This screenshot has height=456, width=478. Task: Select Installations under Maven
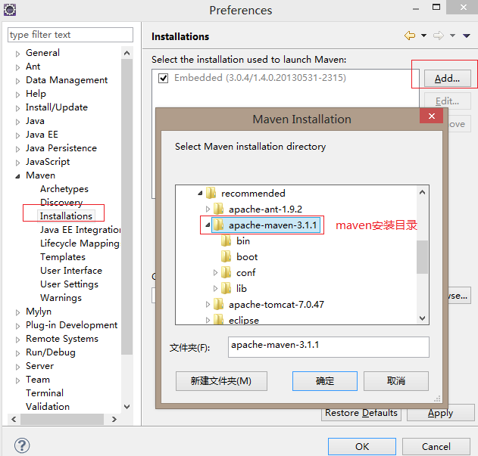[66, 216]
